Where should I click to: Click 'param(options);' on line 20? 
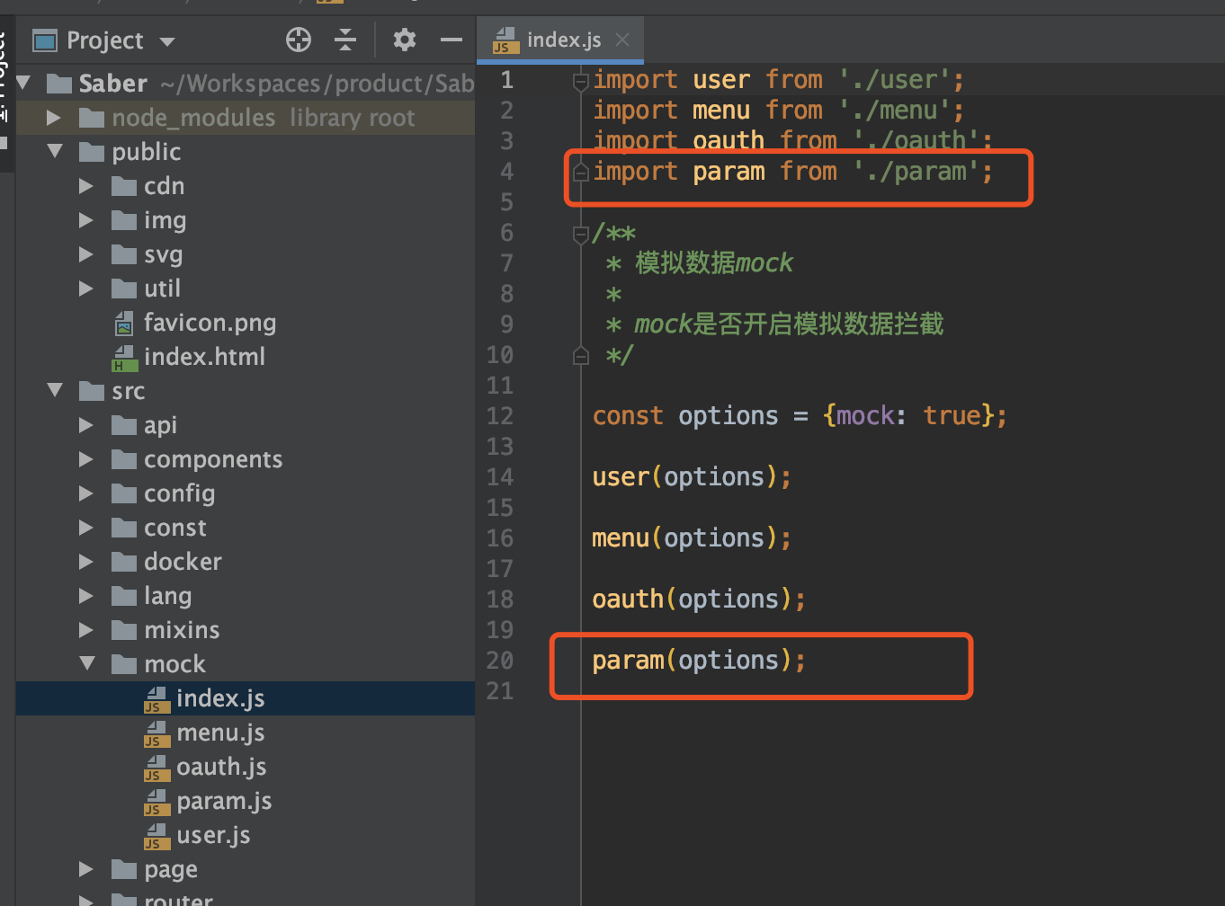pyautogui.click(x=699, y=661)
